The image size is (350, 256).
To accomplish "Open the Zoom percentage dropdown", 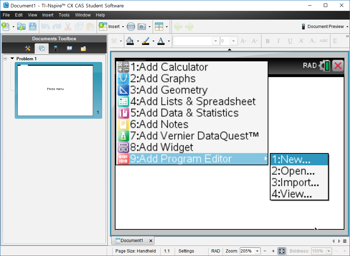I will pos(257,251).
